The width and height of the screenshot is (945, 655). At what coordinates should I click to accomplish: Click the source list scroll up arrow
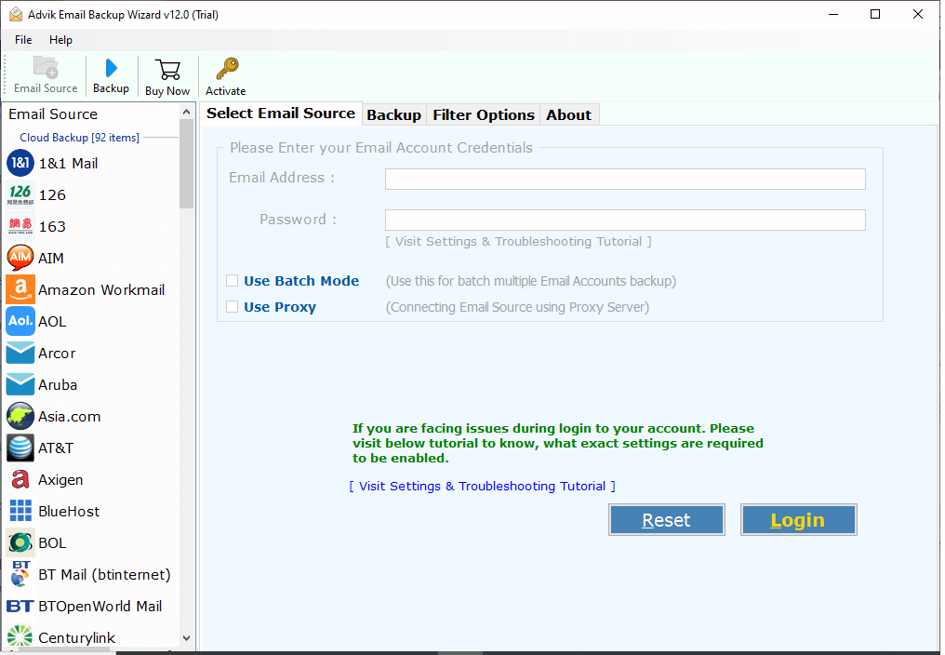click(186, 113)
